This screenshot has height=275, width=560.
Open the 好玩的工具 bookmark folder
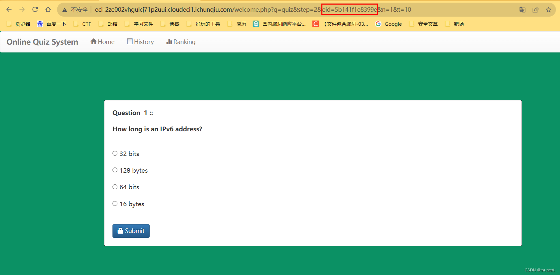203,24
